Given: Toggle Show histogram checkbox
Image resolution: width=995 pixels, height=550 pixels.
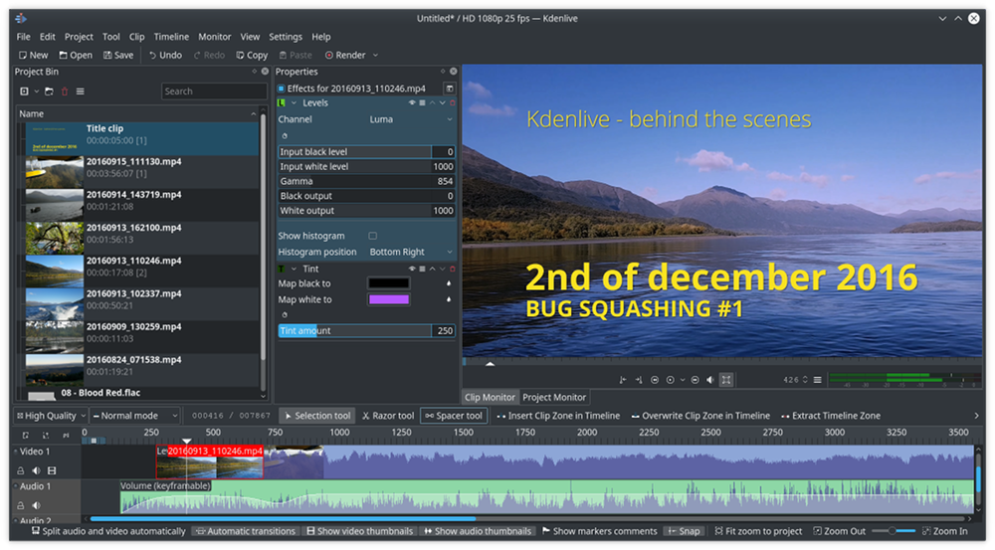Looking at the screenshot, I should [x=372, y=236].
